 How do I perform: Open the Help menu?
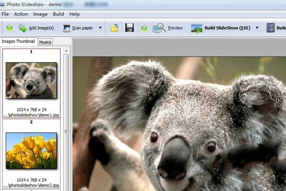point(75,14)
